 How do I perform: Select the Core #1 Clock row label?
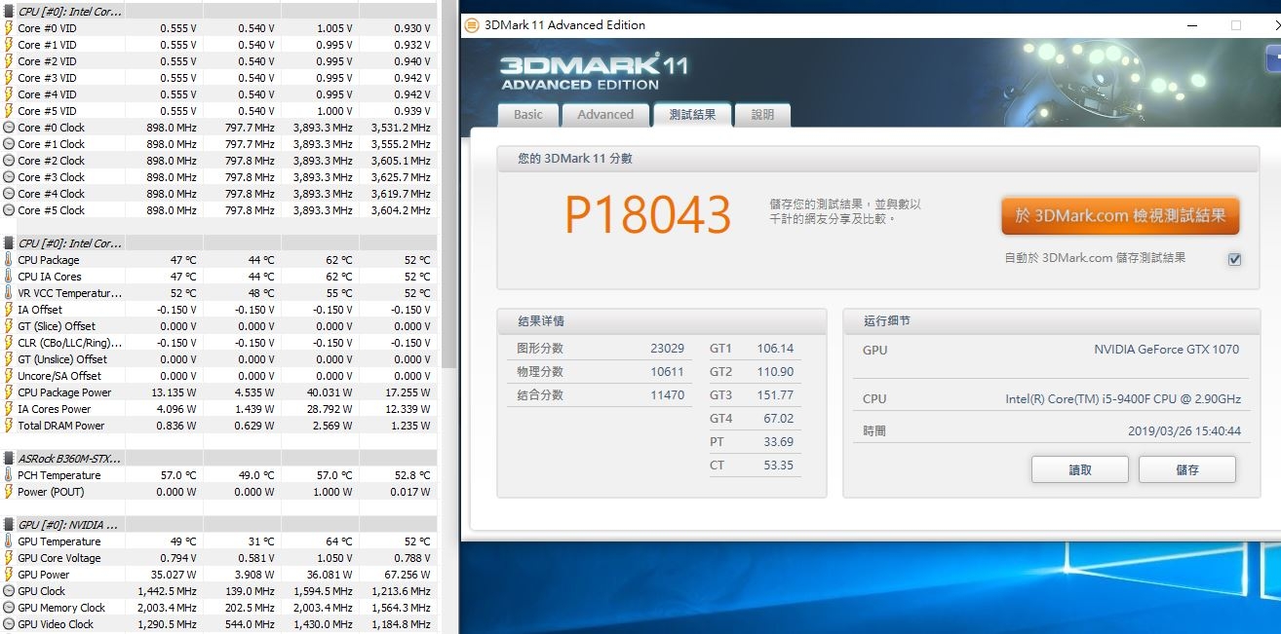pos(51,144)
